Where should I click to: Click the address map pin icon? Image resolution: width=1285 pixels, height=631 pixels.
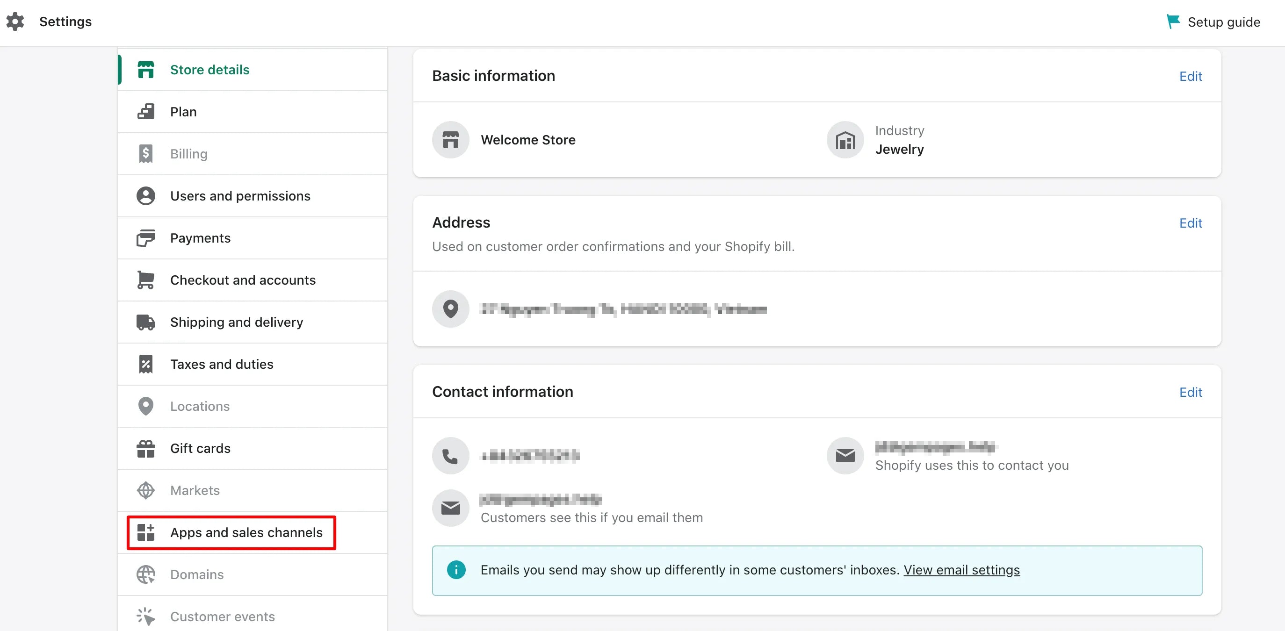pos(450,309)
